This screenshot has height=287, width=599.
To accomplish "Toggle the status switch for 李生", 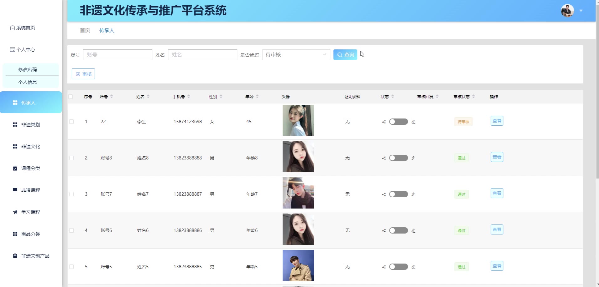I will [x=398, y=122].
